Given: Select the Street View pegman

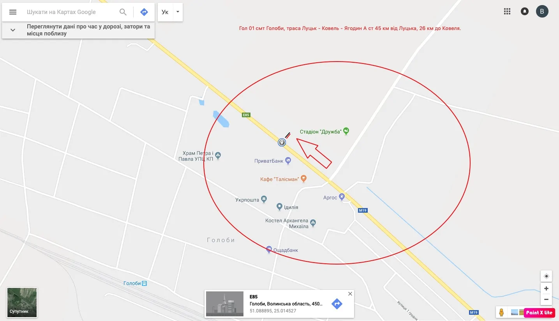Looking at the screenshot, I should 501,312.
